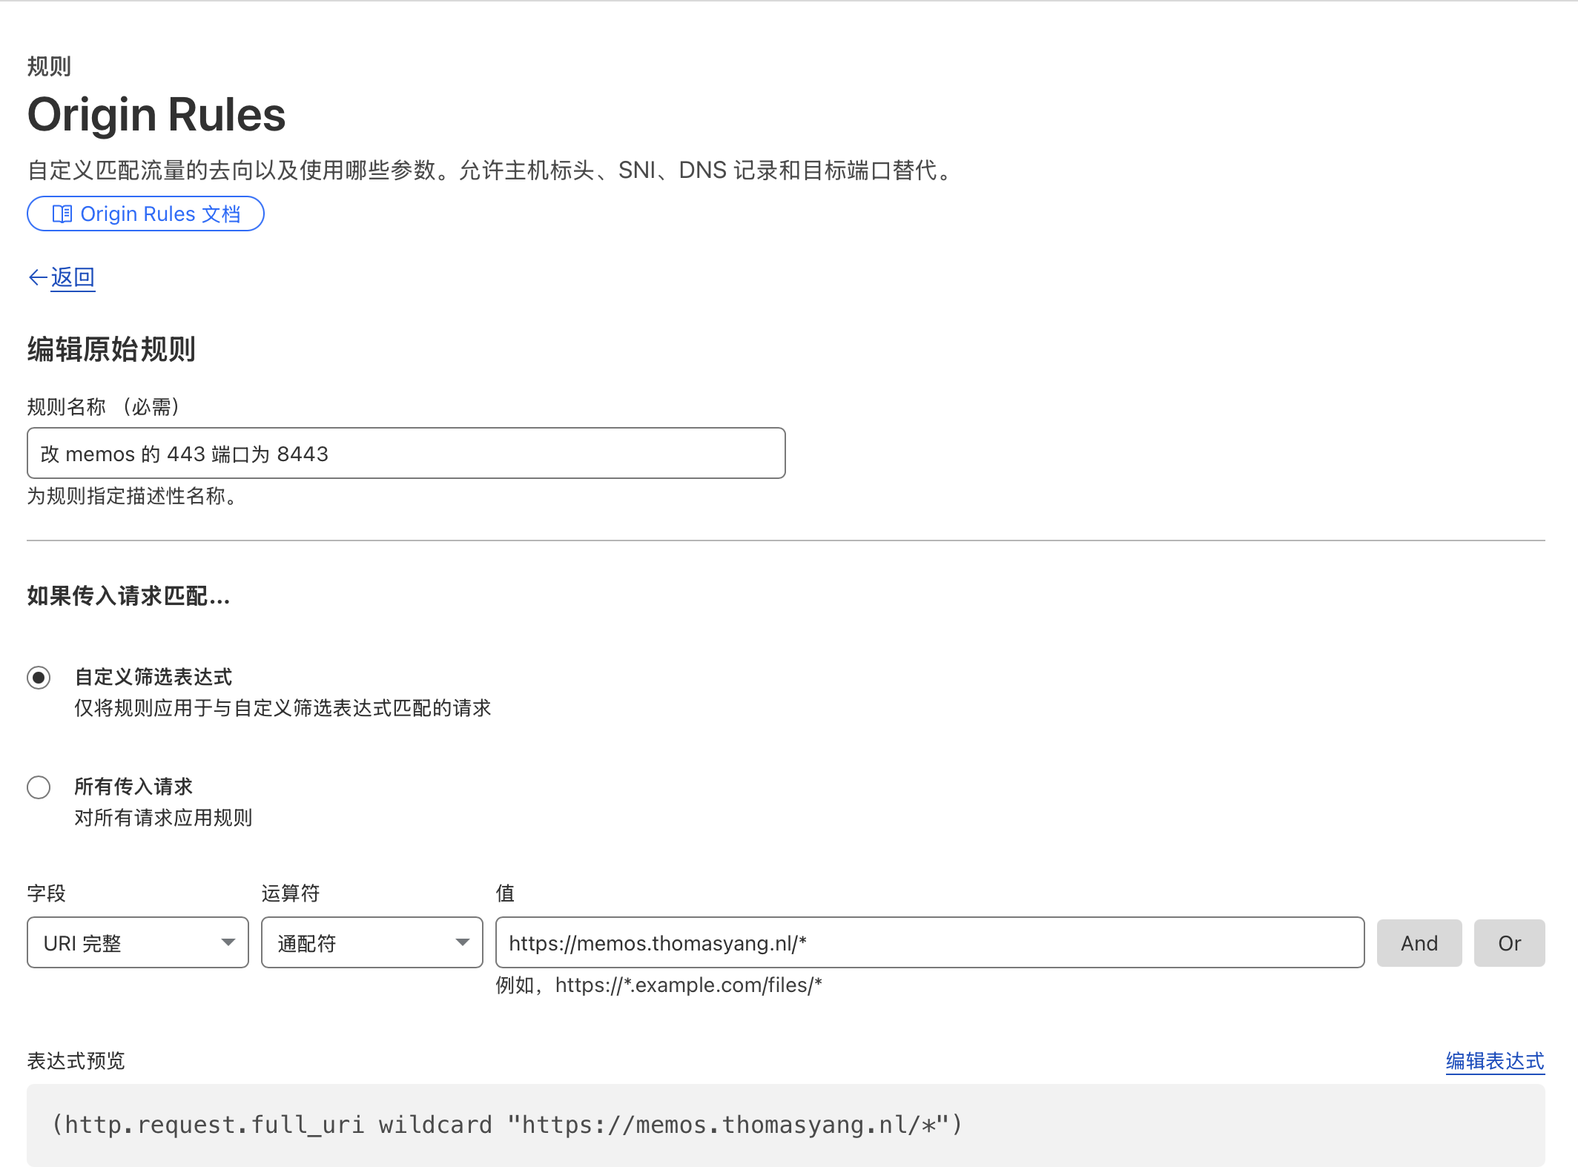1578x1167 pixels.
Task: Go back via the 返回 link
Action: 73,277
